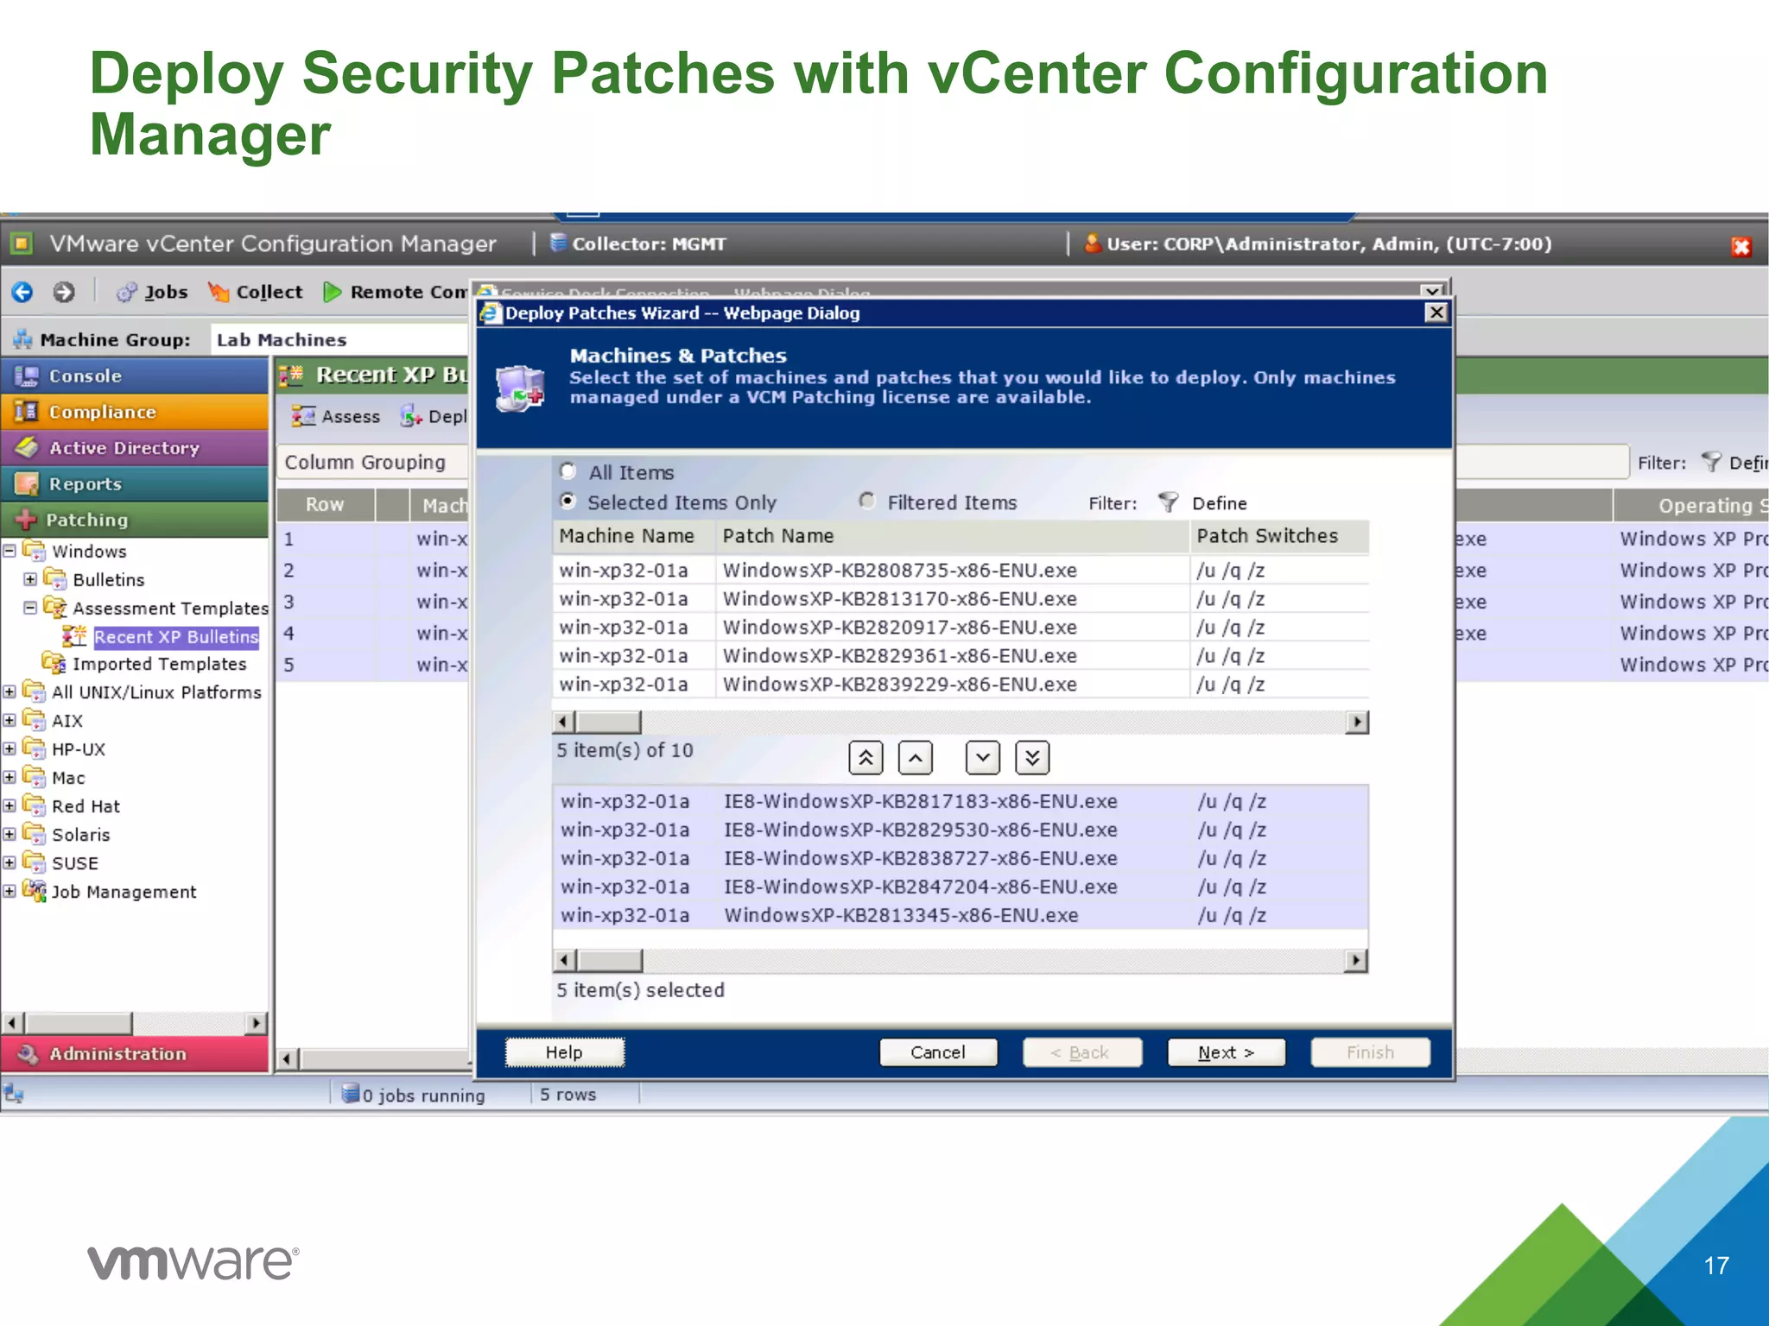Expand the AIX tree node
This screenshot has height=1326, width=1769.
[x=10, y=720]
